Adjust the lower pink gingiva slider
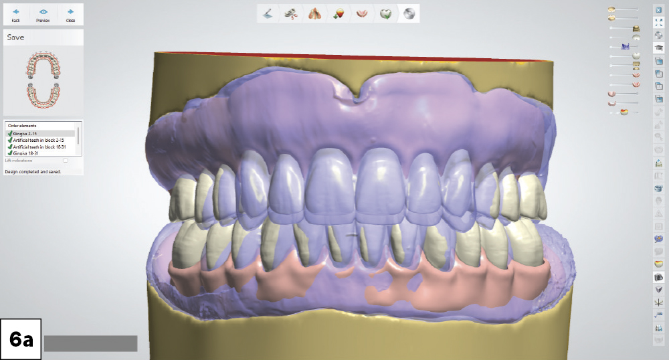The width and height of the screenshot is (669, 360). (x=625, y=84)
